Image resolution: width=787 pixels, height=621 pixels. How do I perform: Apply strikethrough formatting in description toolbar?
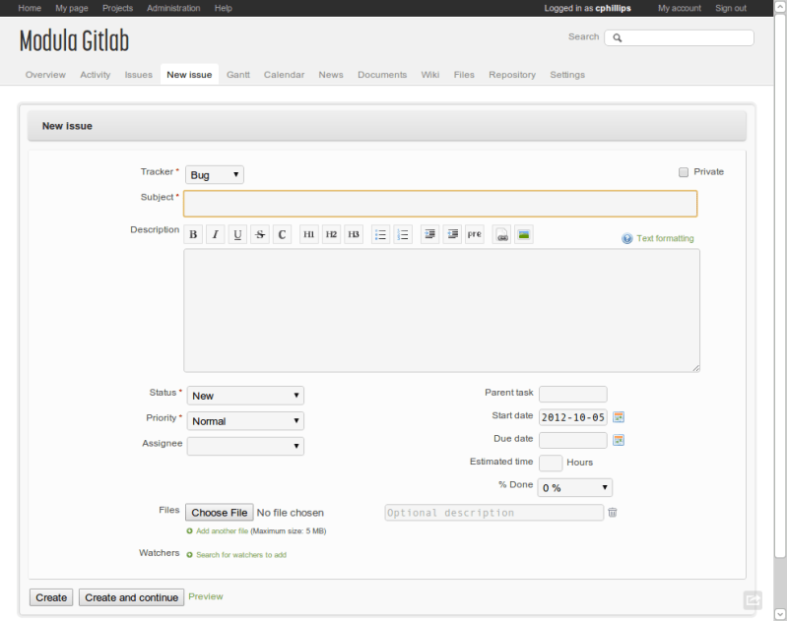pyautogui.click(x=260, y=234)
